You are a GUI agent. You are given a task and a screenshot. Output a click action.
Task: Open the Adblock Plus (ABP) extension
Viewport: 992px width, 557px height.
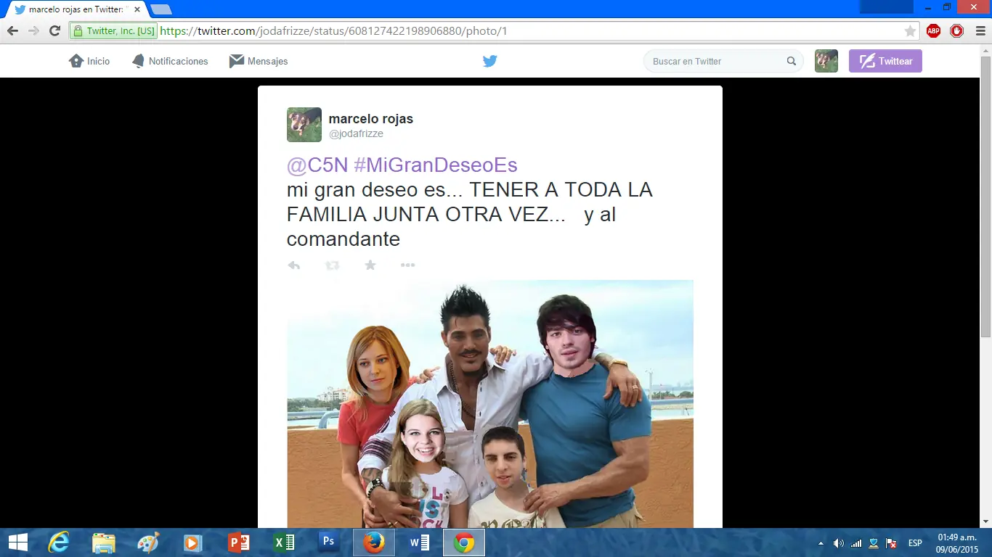[934, 31]
